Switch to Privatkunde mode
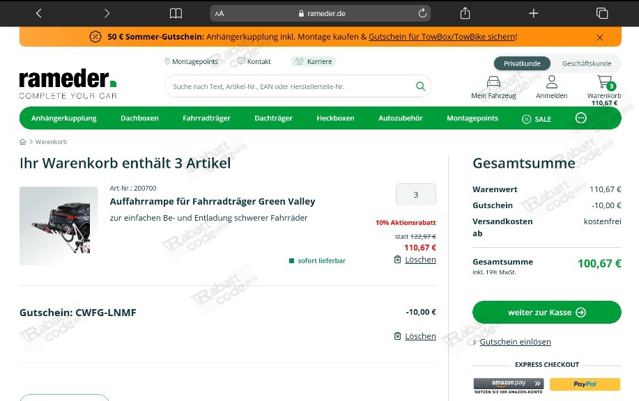The image size is (639, 401). point(522,63)
